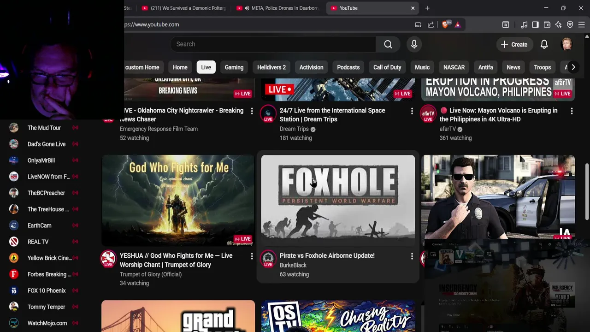
Task: Open options menu for Oklahoma City Nightcrawler video
Action: pos(252,111)
